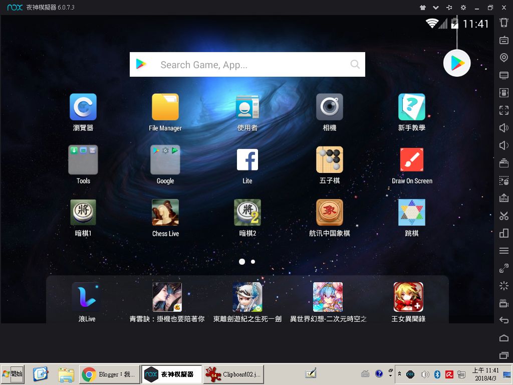Screen dimensions: 513x385
Task: Open Nox multi-instance sidebar icon
Action: pyautogui.click(x=504, y=233)
